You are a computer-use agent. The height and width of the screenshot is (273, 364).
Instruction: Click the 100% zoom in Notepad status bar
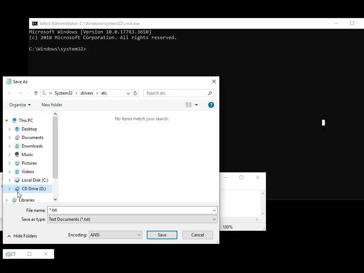click(227, 227)
